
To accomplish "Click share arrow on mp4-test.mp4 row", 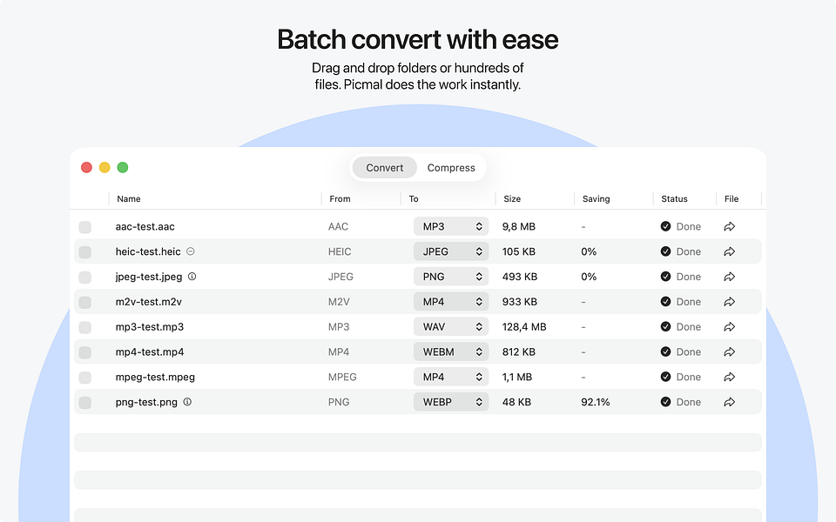I will pyautogui.click(x=730, y=352).
